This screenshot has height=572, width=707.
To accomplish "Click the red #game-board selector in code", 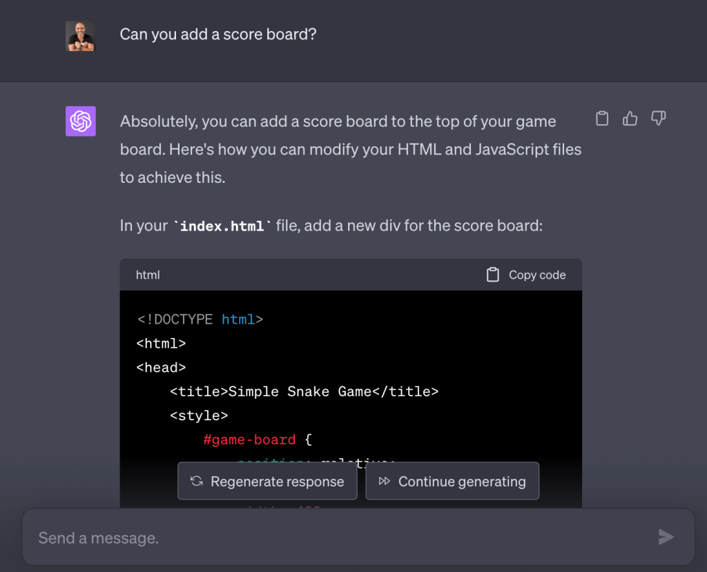I will tap(249, 440).
